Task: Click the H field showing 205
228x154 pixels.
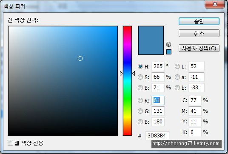Action: point(158,66)
